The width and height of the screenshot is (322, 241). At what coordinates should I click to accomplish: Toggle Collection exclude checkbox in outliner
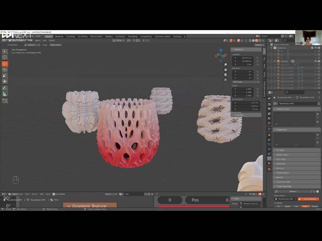[x=312, y=48]
